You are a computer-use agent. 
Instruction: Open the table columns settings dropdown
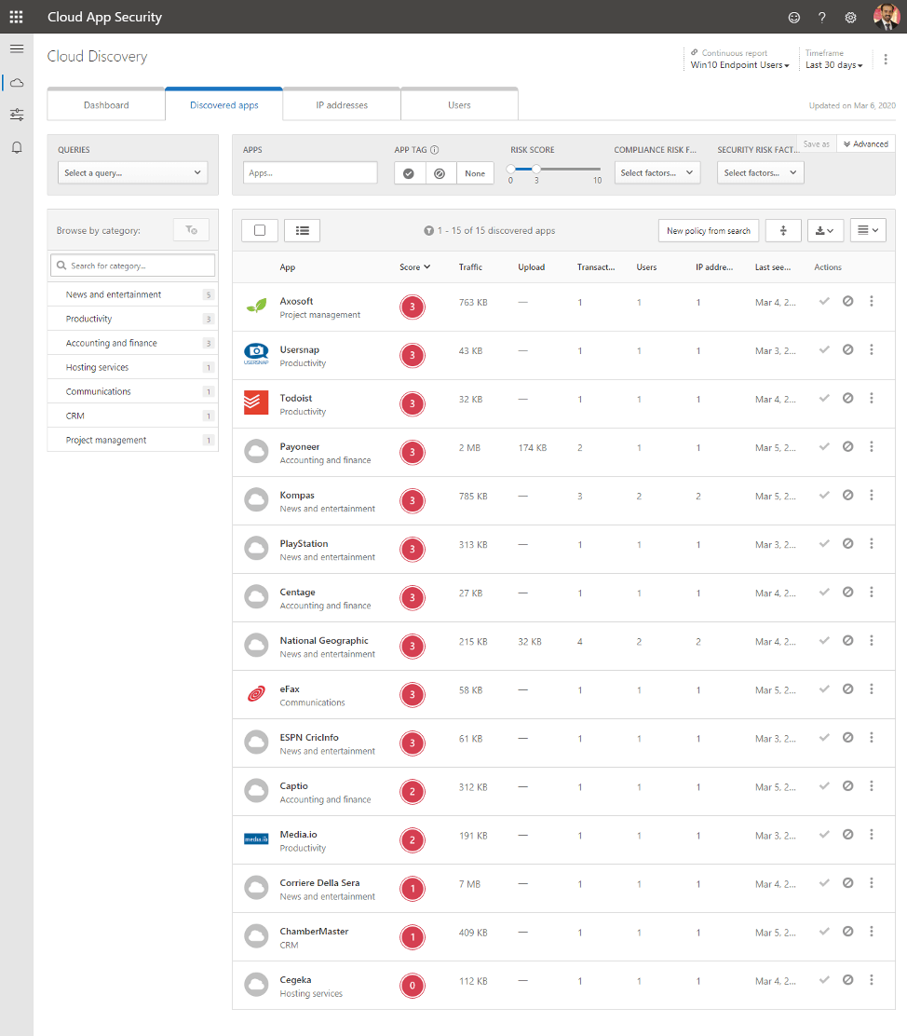tap(868, 231)
